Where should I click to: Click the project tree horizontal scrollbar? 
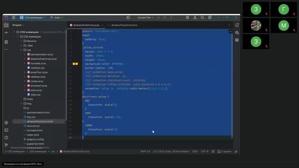(30, 147)
